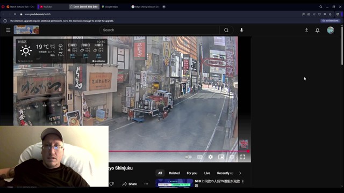Enable miniplayer mode
The image size is (344, 193).
click(x=221, y=157)
